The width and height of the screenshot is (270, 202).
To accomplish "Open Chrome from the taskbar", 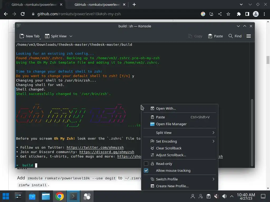I will [x=60, y=196].
